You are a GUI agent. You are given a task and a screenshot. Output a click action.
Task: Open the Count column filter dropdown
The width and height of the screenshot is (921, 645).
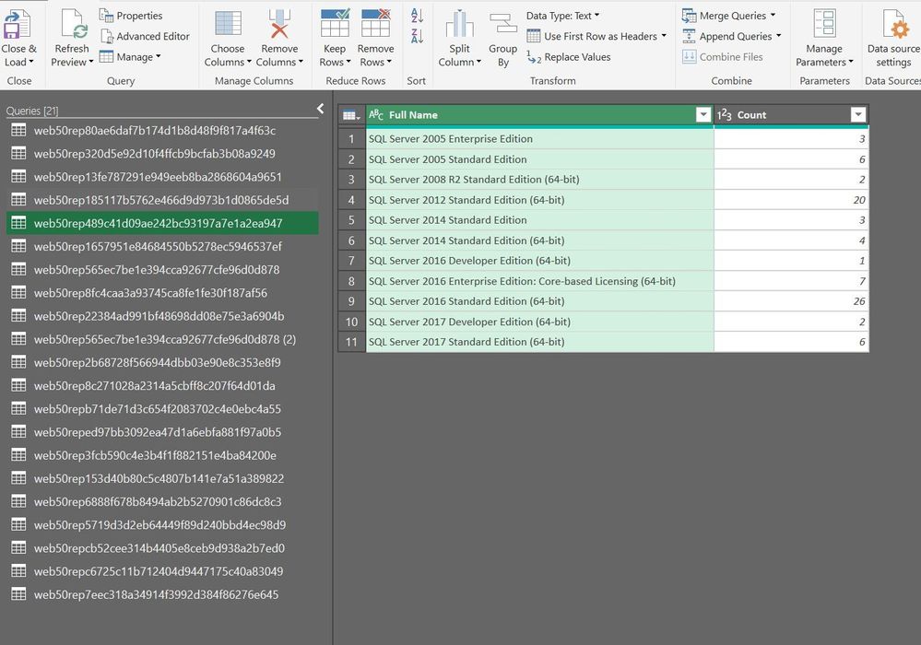click(858, 115)
